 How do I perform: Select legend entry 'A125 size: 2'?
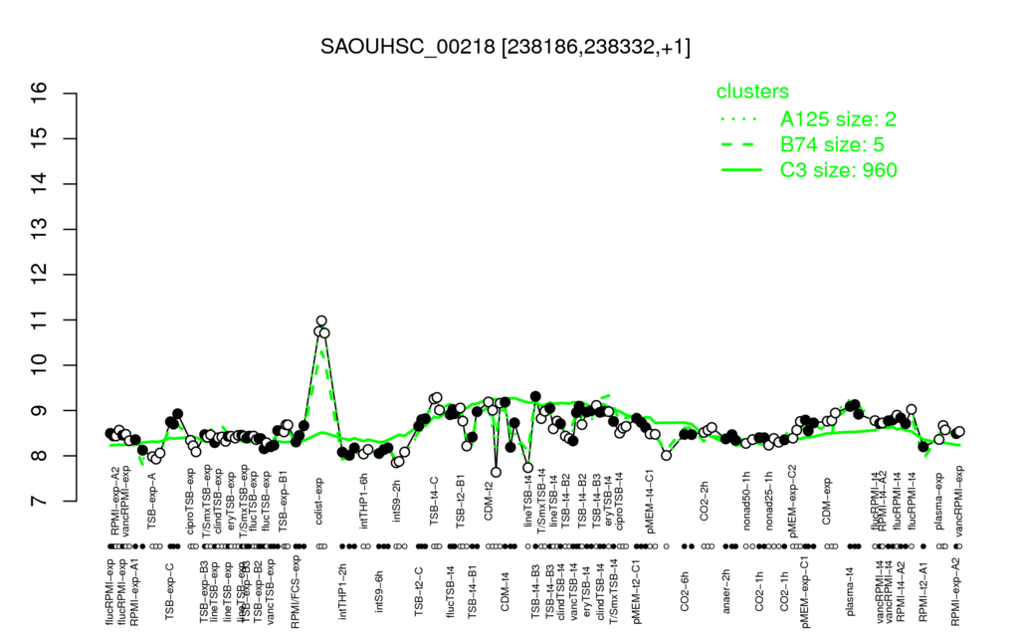(x=838, y=119)
